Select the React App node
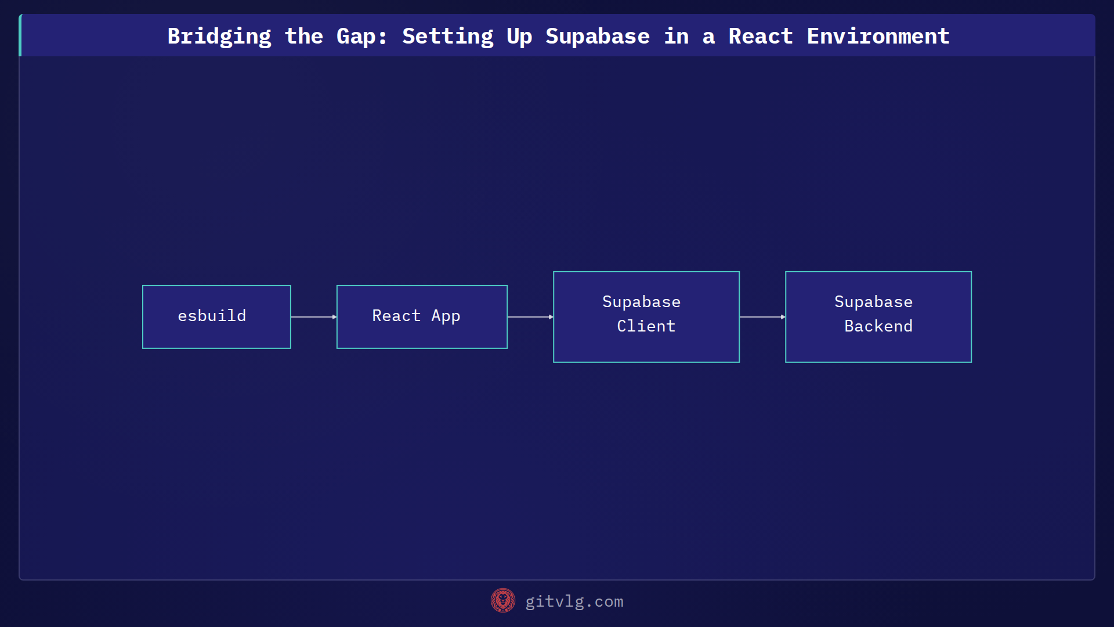 point(422,317)
